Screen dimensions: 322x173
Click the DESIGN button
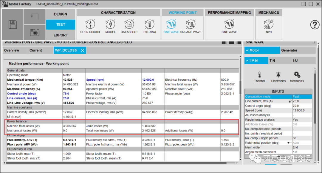click(x=61, y=14)
